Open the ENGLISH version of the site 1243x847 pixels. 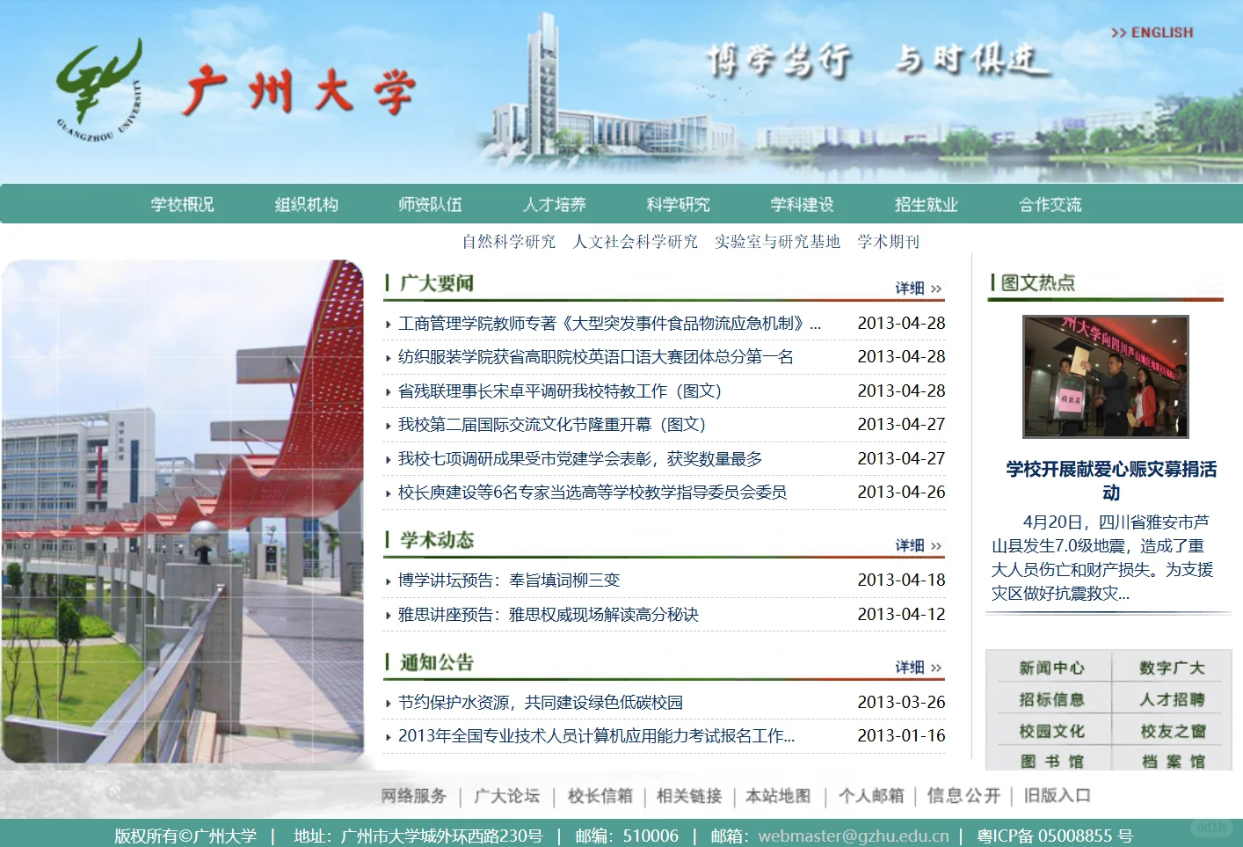(1152, 33)
